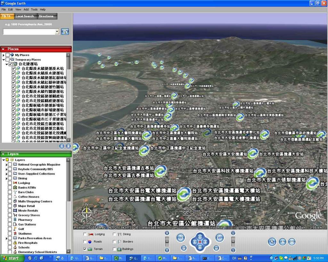This screenshot has width=328, height=262.
Task: Collapse the Layers panel header
Action: (x=3, y=154)
